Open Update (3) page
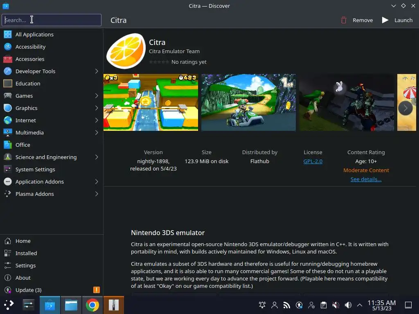 [x=52, y=290]
